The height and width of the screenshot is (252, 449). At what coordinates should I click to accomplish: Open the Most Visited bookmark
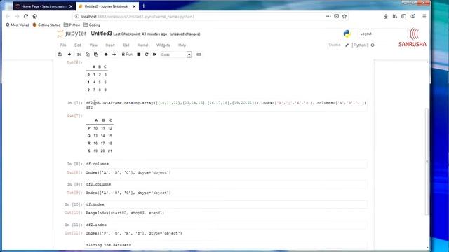click(18, 25)
